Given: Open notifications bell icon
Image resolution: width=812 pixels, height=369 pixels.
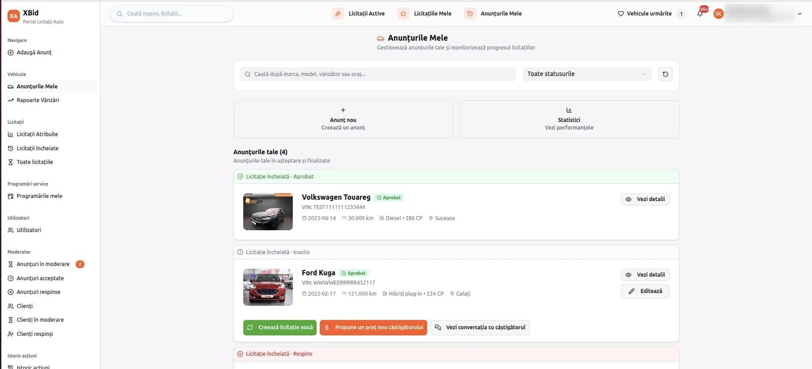Looking at the screenshot, I should (x=700, y=14).
